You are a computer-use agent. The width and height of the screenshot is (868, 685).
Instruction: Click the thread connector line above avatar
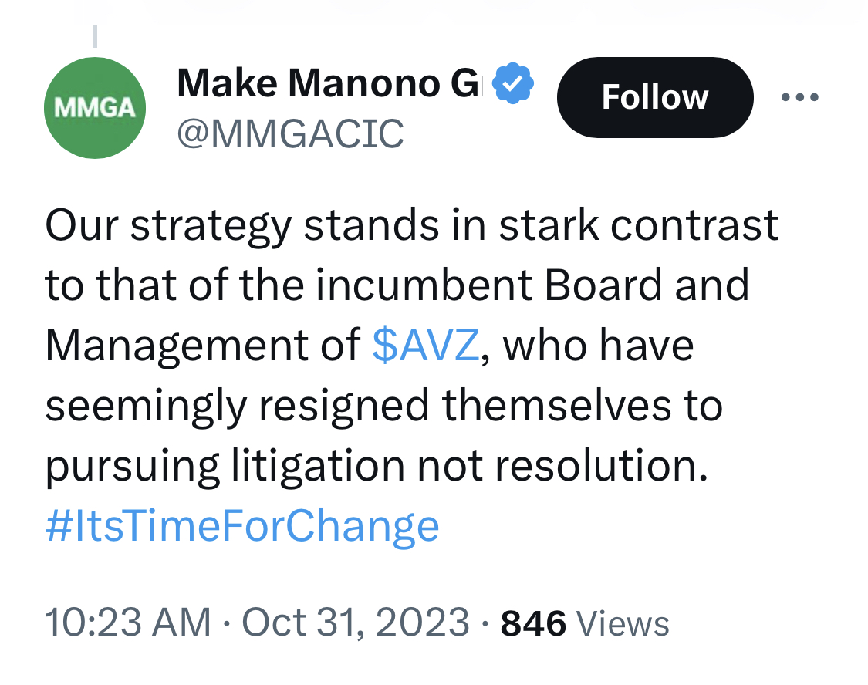[x=95, y=36]
